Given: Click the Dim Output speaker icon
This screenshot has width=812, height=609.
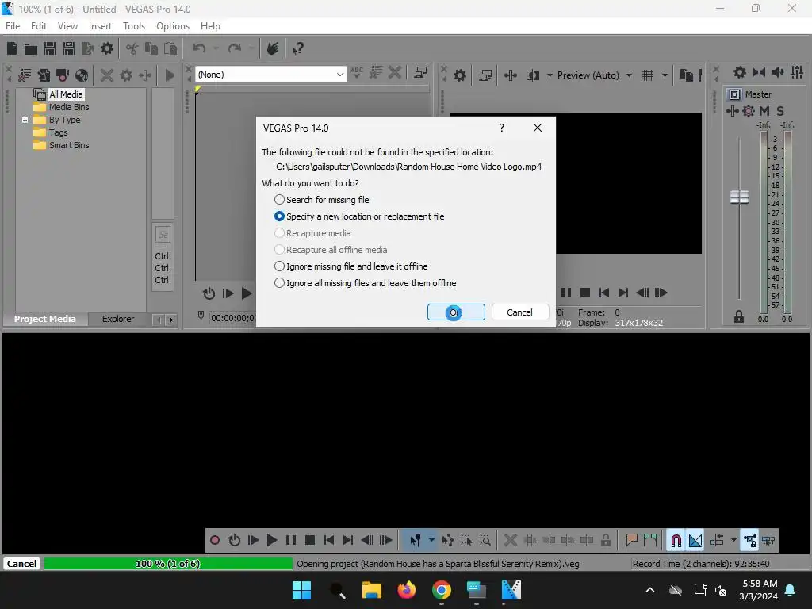Looking at the screenshot, I should point(777,72).
